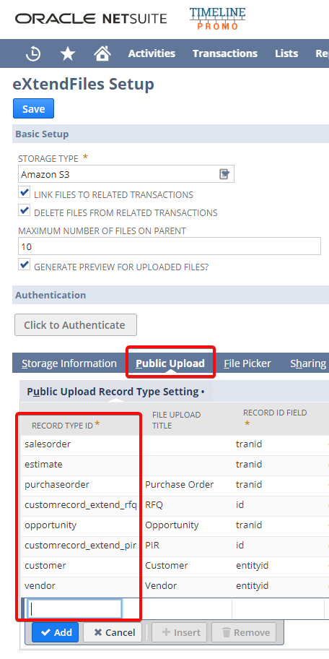Click the Save button
This screenshot has height=659, width=329.
coord(34,109)
